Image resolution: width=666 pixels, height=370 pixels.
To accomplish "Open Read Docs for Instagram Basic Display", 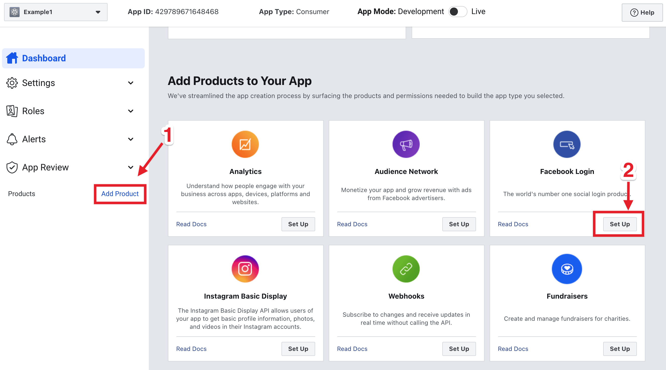I will pos(191,349).
